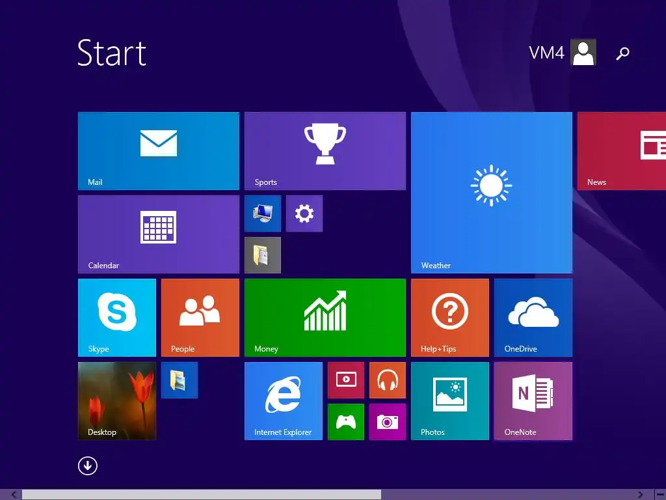Click the VM4 user name text
This screenshot has height=500, width=666.
point(546,53)
